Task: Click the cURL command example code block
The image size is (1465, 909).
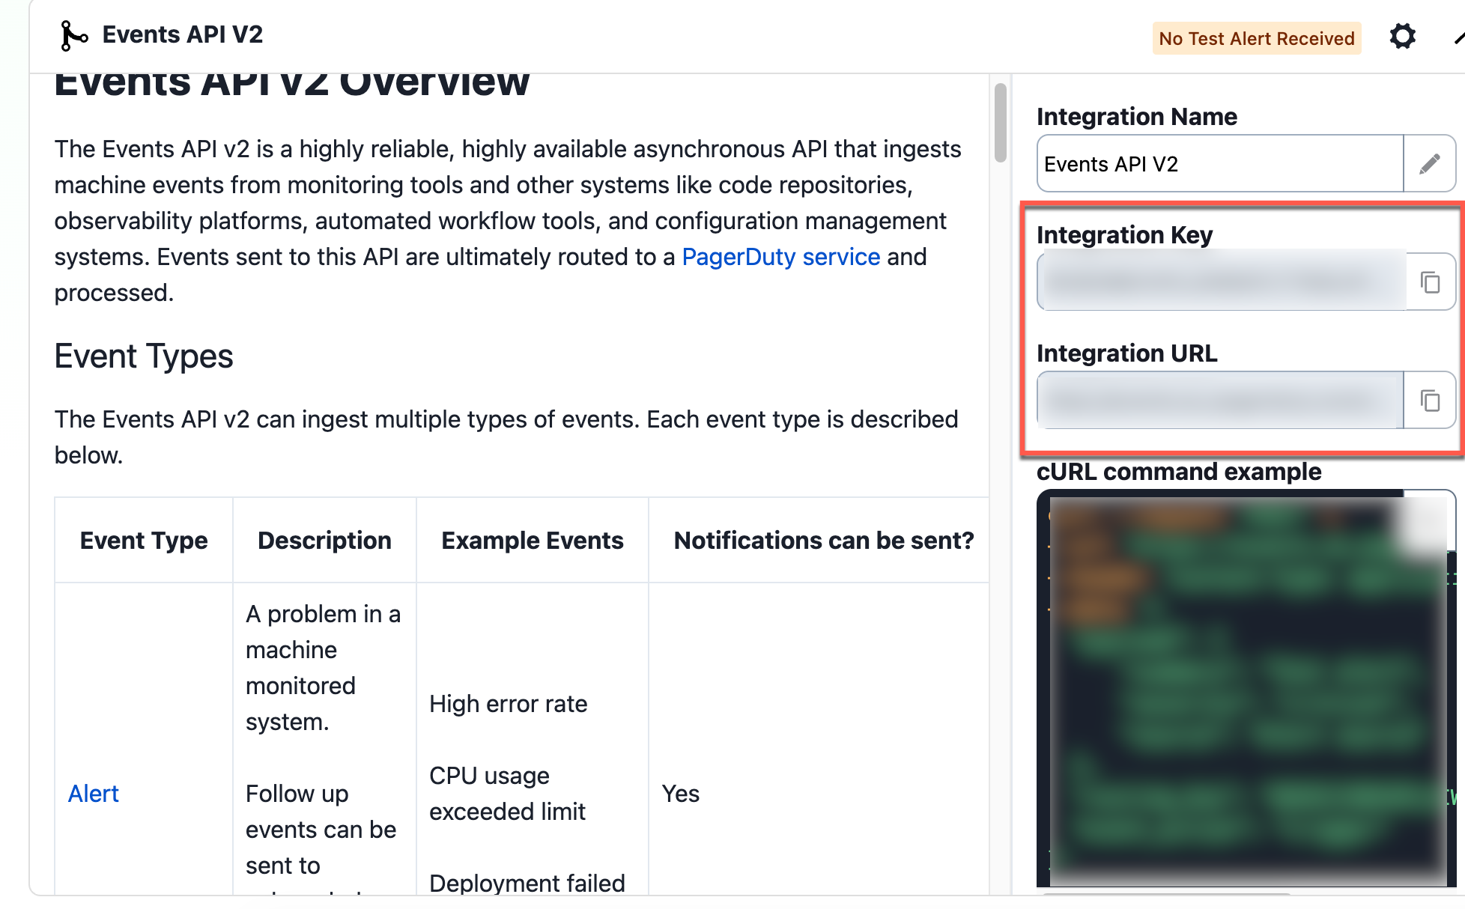Action: (x=1246, y=689)
